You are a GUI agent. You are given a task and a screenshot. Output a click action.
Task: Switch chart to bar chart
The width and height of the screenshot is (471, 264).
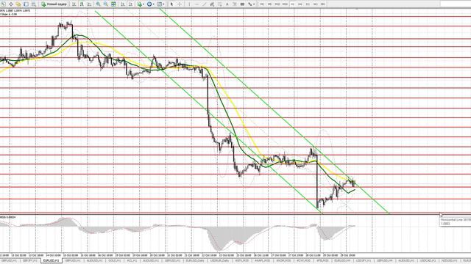74,4
